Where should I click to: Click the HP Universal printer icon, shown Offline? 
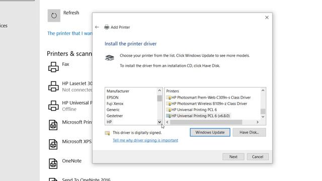pos(53,106)
